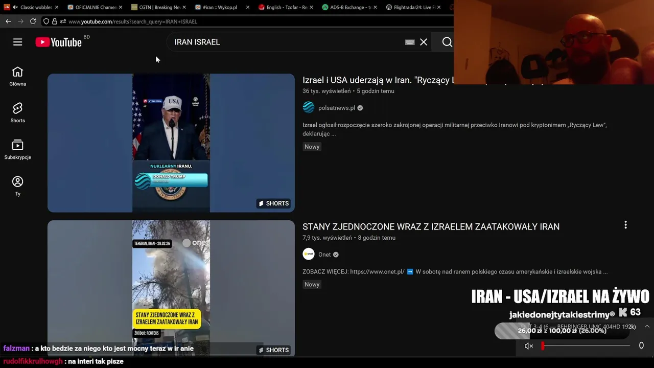Open the three-dot menu for Onet video
Viewport: 654px width, 368px height.
click(x=625, y=225)
